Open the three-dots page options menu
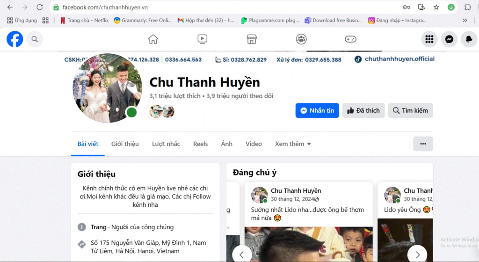The width and height of the screenshot is (479, 262). point(423,144)
